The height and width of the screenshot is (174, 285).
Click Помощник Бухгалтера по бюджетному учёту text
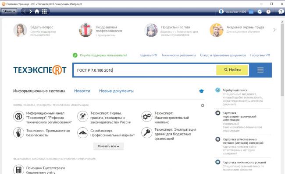(46, 170)
